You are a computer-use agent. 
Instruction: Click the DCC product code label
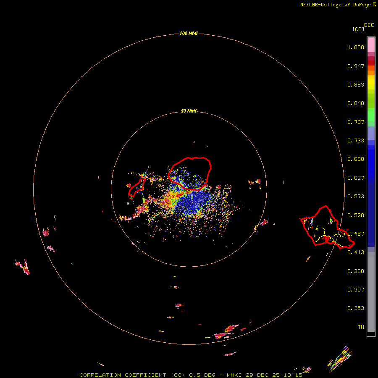369,25
